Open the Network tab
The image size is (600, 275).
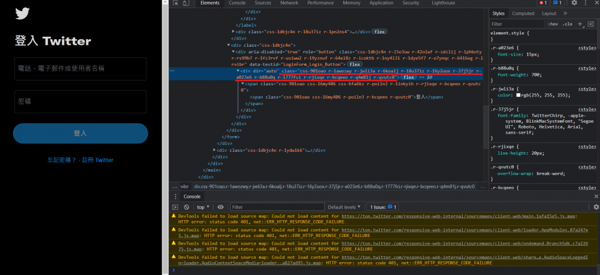coord(289,3)
